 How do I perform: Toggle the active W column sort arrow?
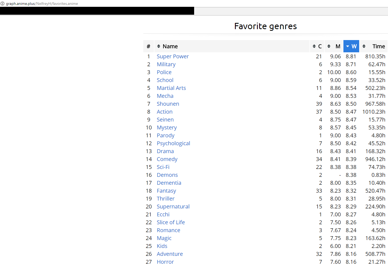pos(348,46)
